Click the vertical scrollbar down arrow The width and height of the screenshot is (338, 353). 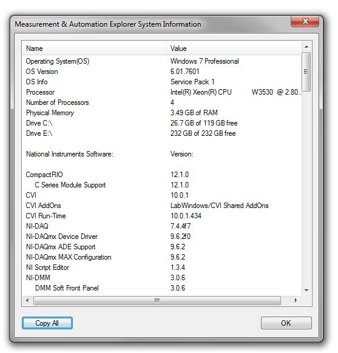[x=306, y=290]
